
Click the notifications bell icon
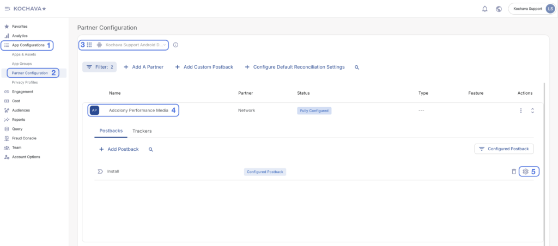click(x=484, y=9)
